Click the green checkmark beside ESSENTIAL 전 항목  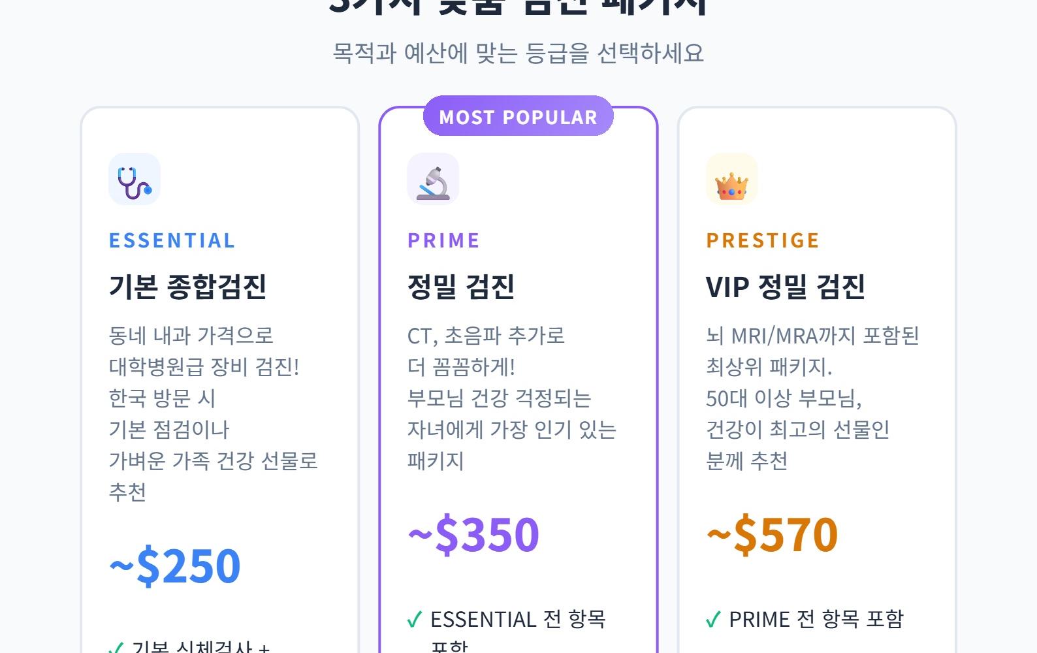click(415, 619)
